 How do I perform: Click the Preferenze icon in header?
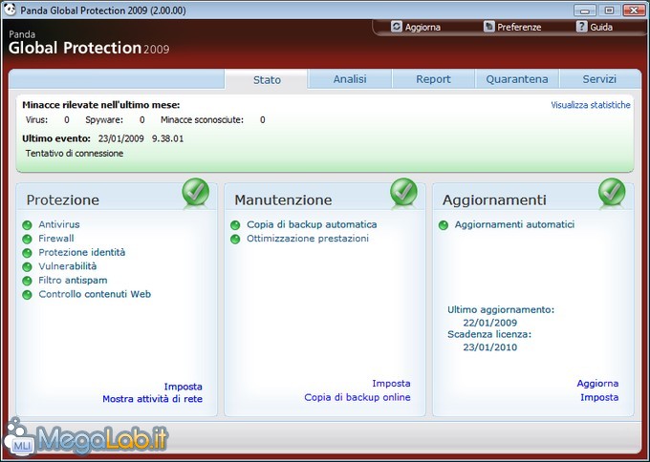coord(489,27)
